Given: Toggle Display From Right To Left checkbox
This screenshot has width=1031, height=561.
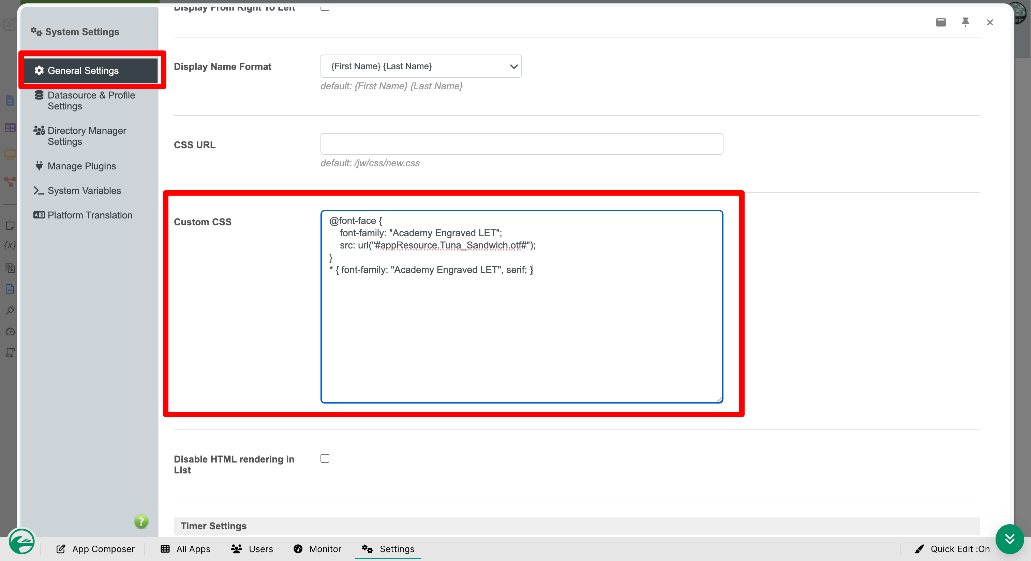Looking at the screenshot, I should tap(325, 7).
